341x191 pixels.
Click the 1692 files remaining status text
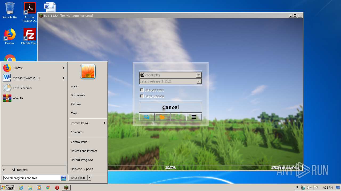pyautogui.click(x=285, y=168)
